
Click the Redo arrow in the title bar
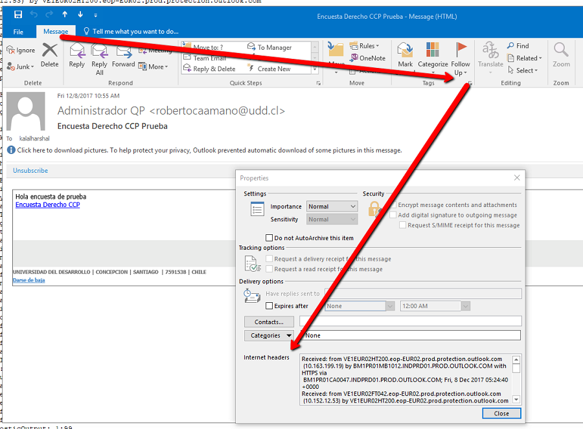[49, 14]
